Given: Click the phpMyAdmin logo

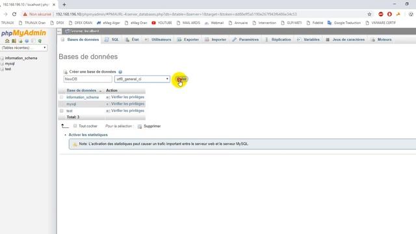Looking at the screenshot, I should (23, 33).
